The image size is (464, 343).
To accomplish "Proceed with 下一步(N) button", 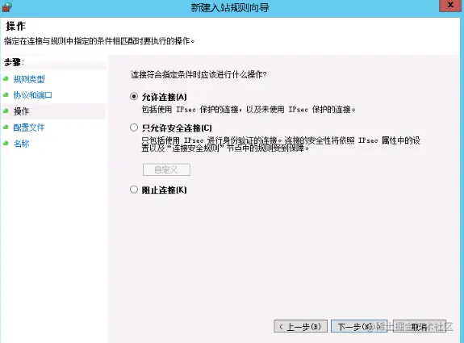I will pyautogui.click(x=359, y=326).
